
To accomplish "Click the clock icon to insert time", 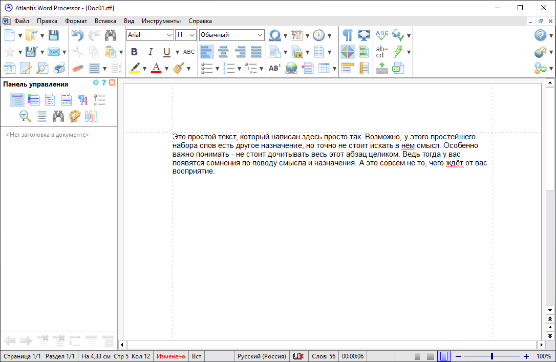I will (x=318, y=35).
